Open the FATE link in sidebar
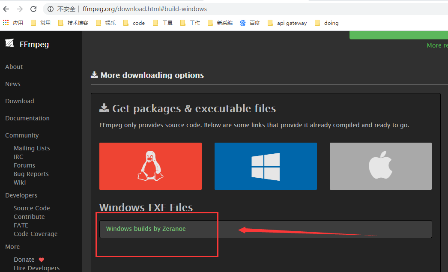 coord(21,225)
